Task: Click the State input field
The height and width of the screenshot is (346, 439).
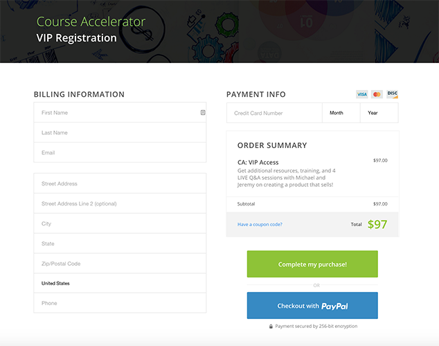Action: pos(120,244)
